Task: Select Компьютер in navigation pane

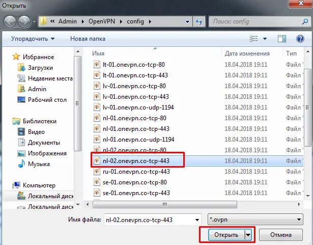Action: (x=39, y=185)
